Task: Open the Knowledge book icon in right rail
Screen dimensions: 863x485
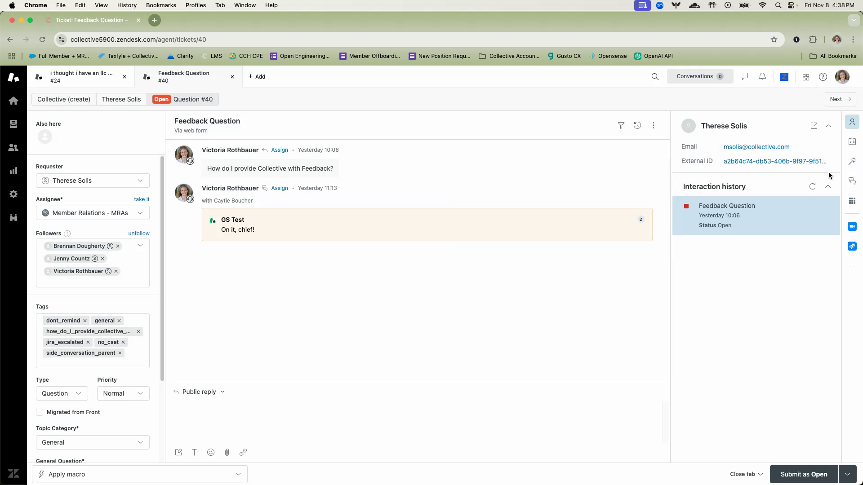Action: click(x=852, y=142)
